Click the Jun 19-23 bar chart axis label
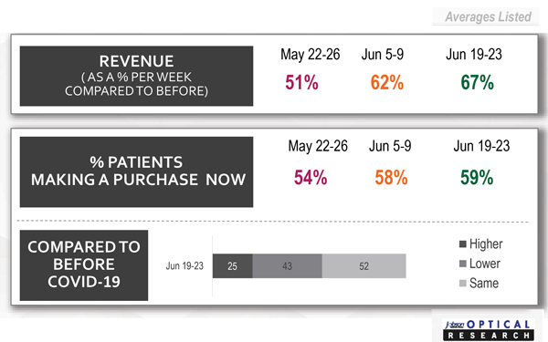Screen dimensions: 548x342 click(184, 266)
